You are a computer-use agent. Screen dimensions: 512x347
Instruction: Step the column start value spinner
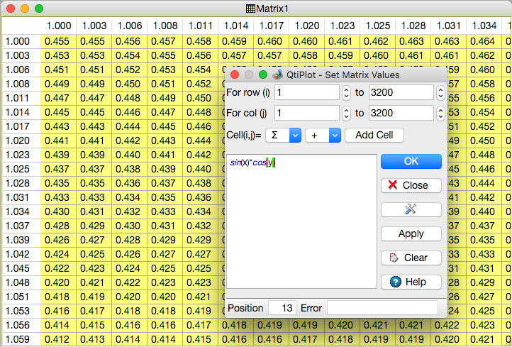346,113
